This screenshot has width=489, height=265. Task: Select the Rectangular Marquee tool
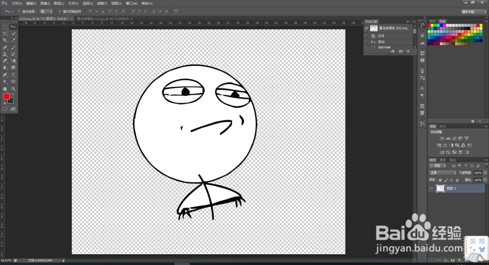[x=5, y=27]
